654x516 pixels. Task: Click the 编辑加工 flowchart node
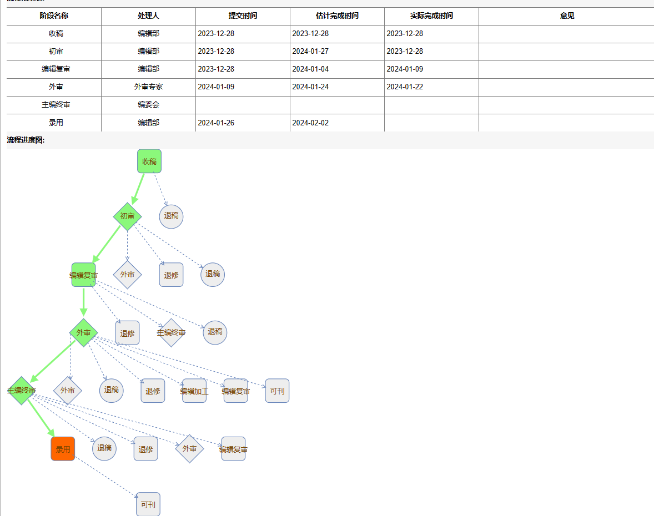(x=194, y=391)
